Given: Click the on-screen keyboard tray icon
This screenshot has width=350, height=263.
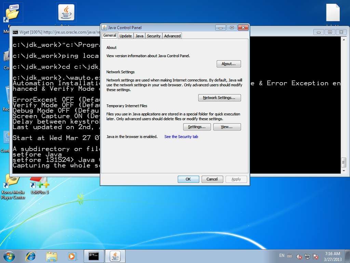Looking at the screenshot, I should 290,256.
